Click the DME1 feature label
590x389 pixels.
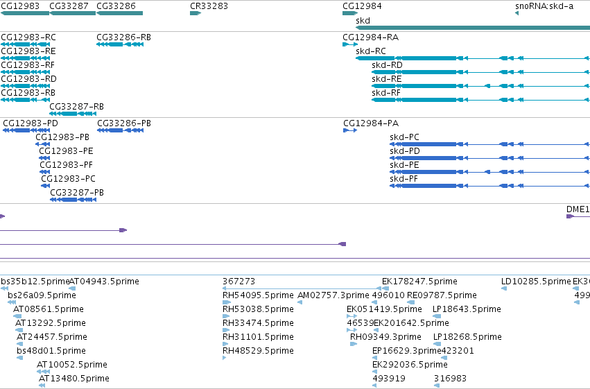click(578, 209)
